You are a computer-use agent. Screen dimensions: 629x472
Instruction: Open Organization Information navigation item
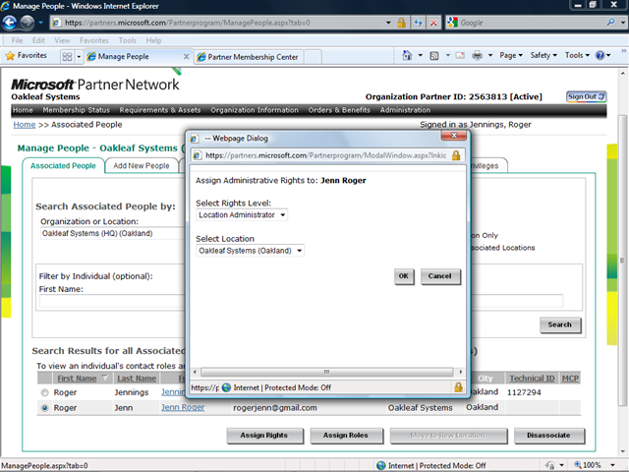pyautogui.click(x=255, y=110)
